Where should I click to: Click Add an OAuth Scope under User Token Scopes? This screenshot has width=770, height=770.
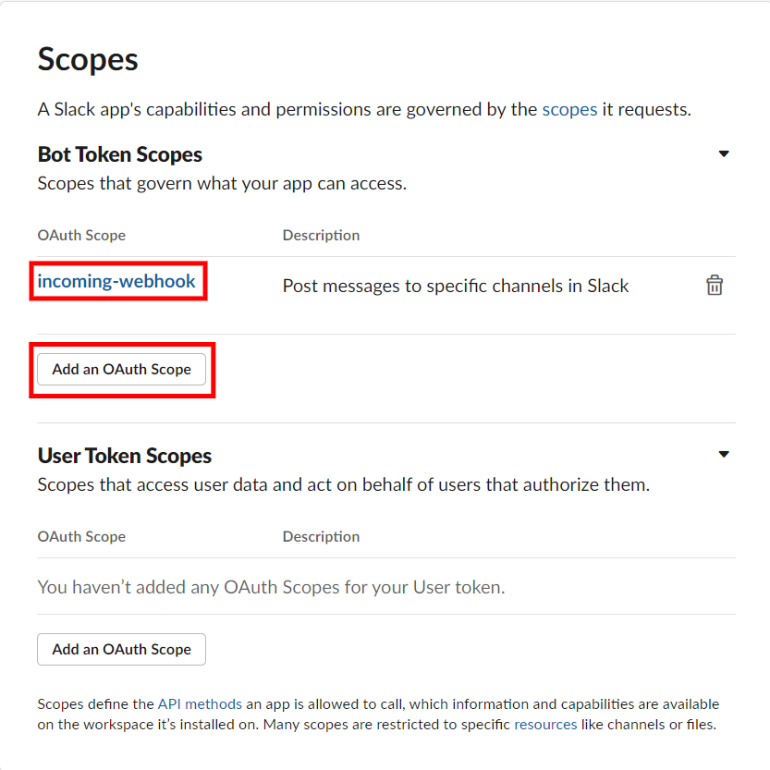tap(121, 649)
